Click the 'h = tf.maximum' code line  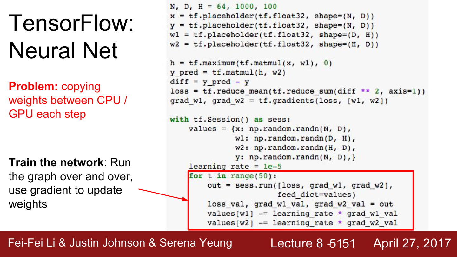251,63
